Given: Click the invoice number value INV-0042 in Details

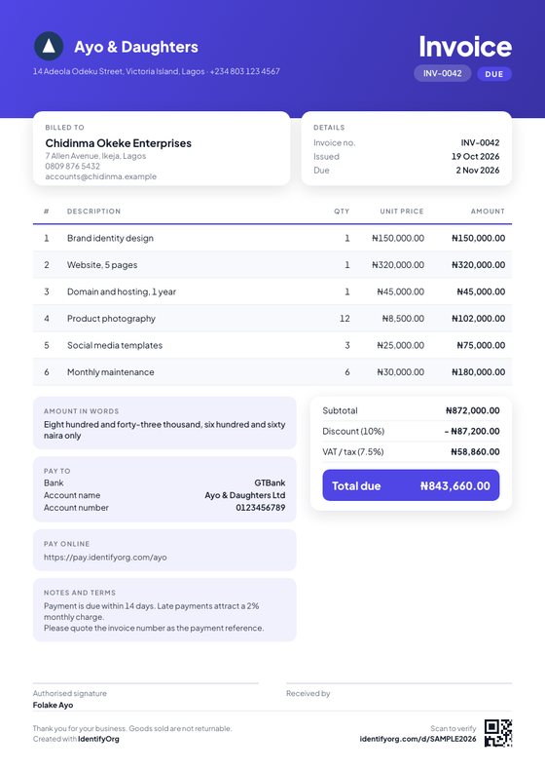Looking at the screenshot, I should pyautogui.click(x=480, y=142).
